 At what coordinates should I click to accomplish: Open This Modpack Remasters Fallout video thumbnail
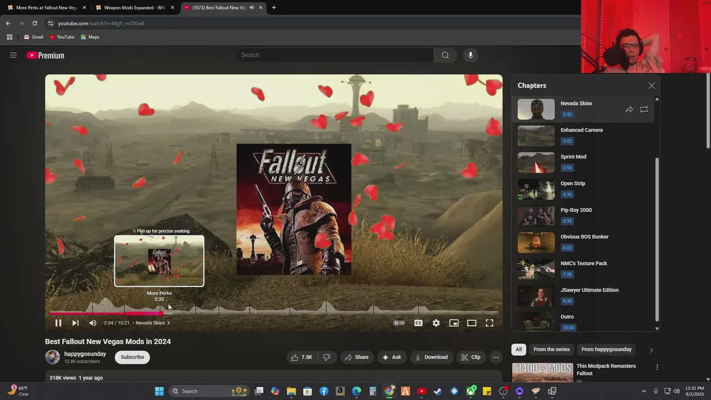click(542, 372)
